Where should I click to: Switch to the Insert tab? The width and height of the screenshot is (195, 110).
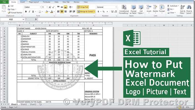click(x=22, y=2)
